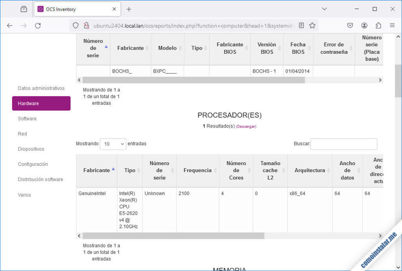Bookmark the page via the star icon
Viewport: 402px width, 271px height.
312,25
